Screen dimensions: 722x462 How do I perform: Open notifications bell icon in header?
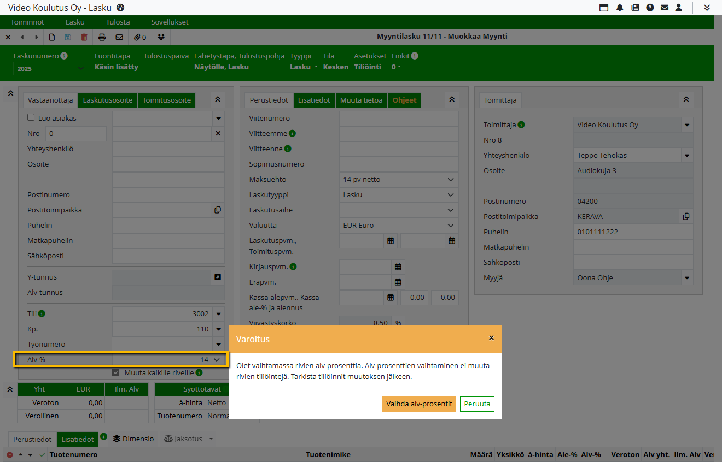[620, 8]
